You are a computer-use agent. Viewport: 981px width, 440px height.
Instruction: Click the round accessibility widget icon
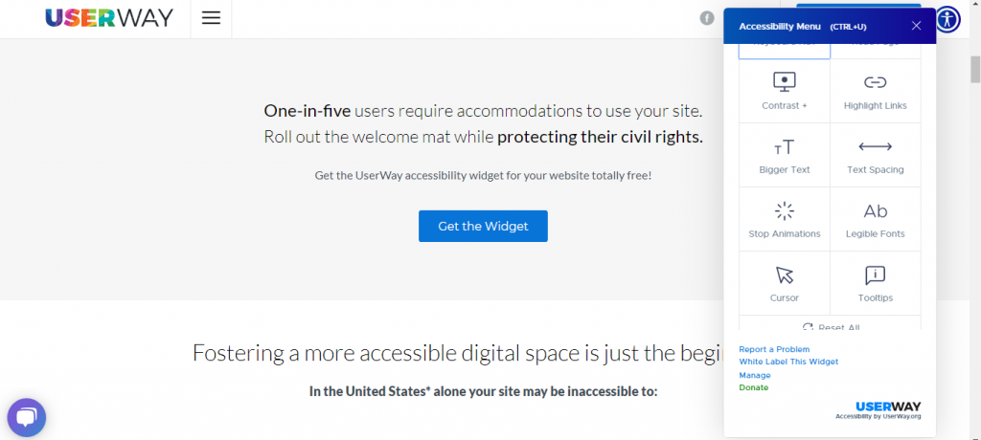(x=949, y=19)
